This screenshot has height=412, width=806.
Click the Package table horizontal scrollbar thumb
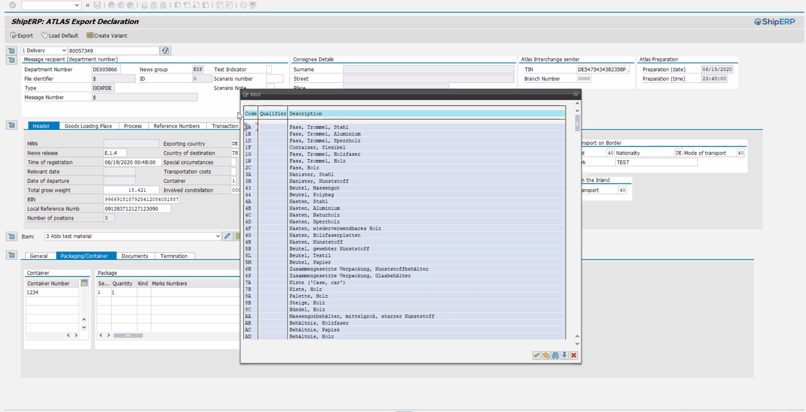(128, 335)
